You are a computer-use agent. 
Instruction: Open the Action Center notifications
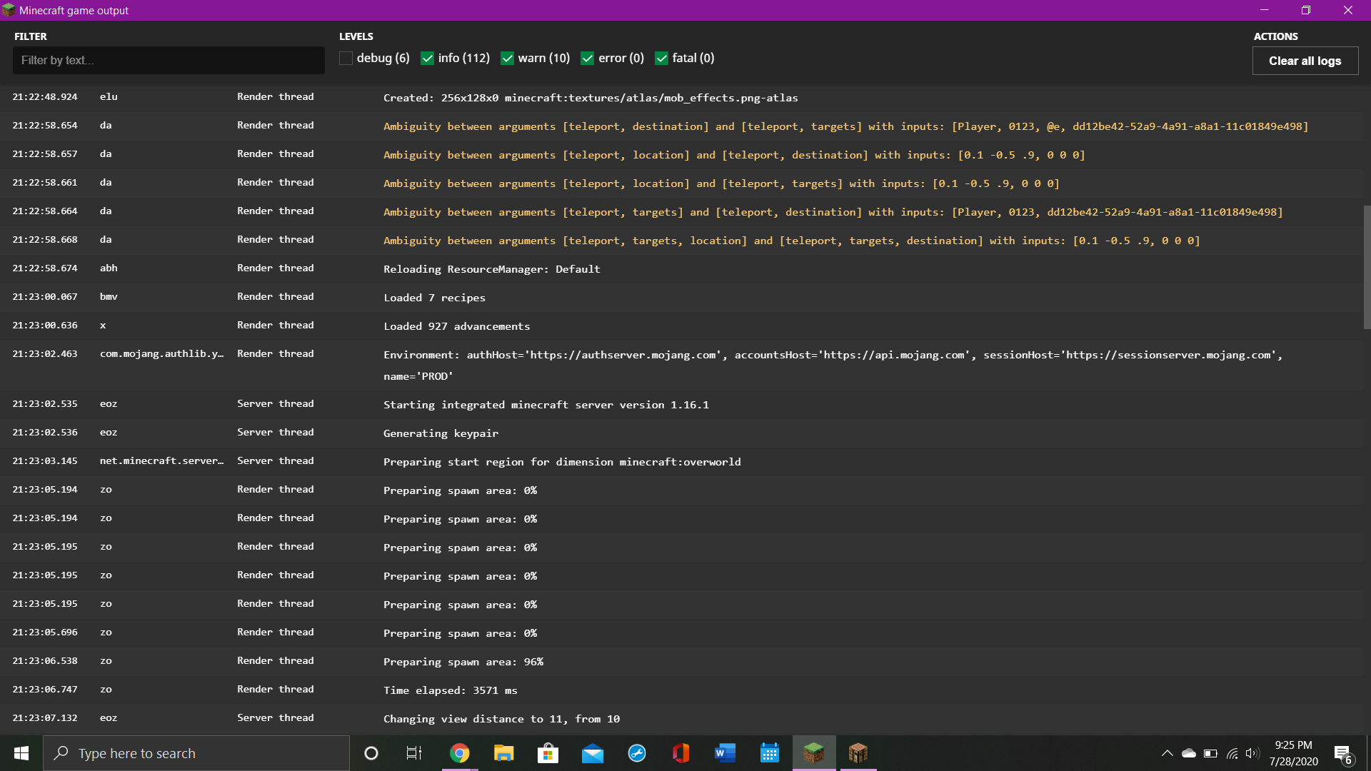click(1342, 753)
